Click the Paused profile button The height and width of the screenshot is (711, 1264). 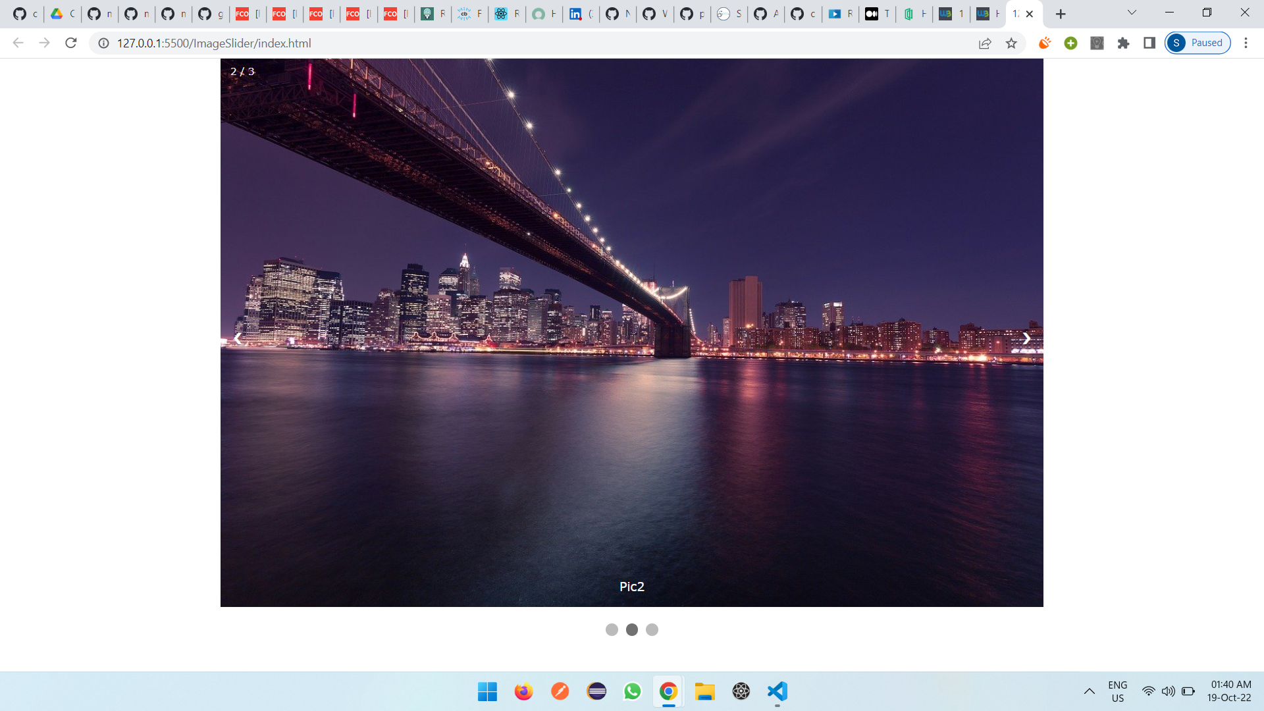[1198, 43]
